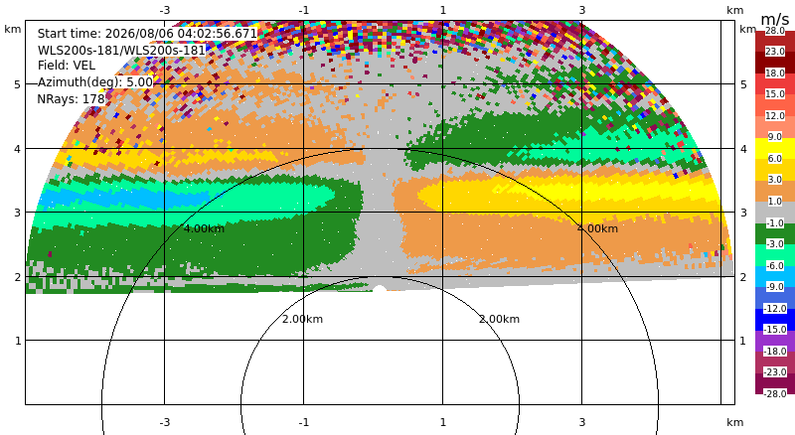Click the left 2.00km range ring label
The height and width of the screenshot is (435, 795).
tap(302, 319)
